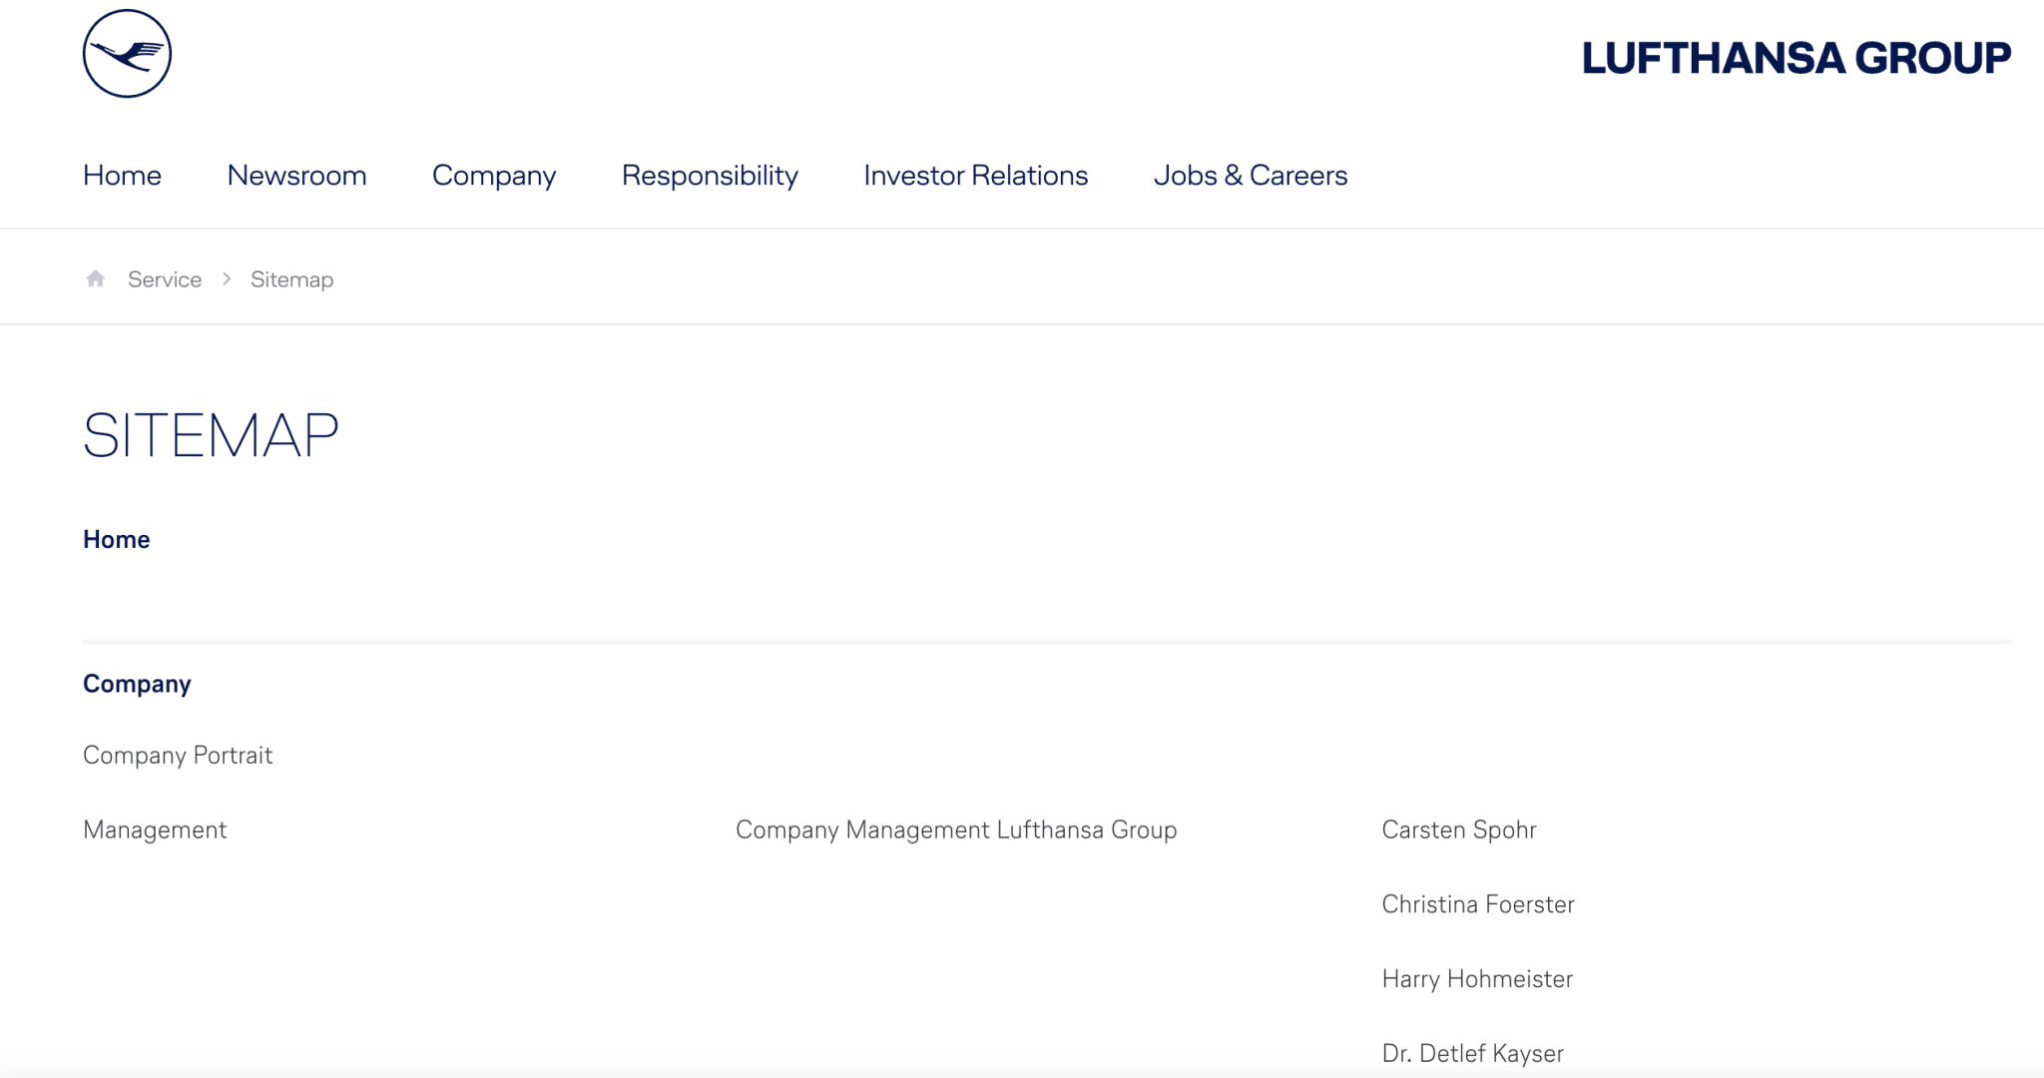Click the LUFTHANSA GROUP wordmark

[1795, 58]
